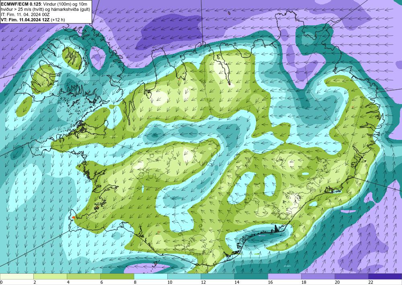402x285 pixels.
Task: Click the legend scale label "16"
Action: pyautogui.click(x=270, y=282)
